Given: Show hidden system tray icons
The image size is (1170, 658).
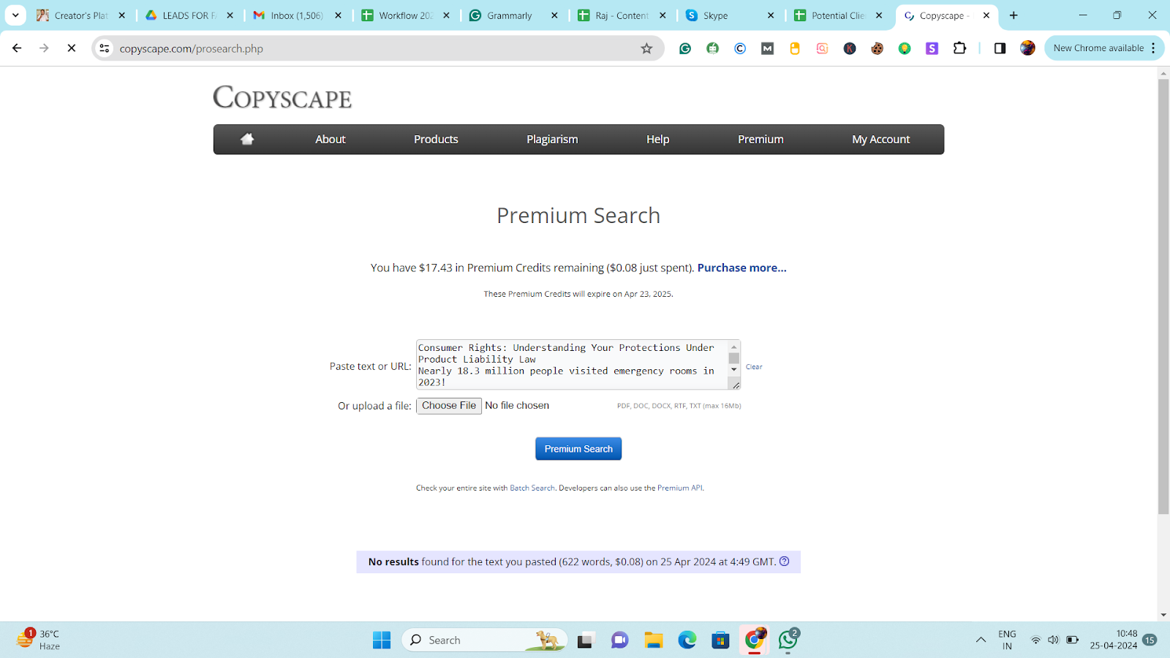Looking at the screenshot, I should (981, 640).
